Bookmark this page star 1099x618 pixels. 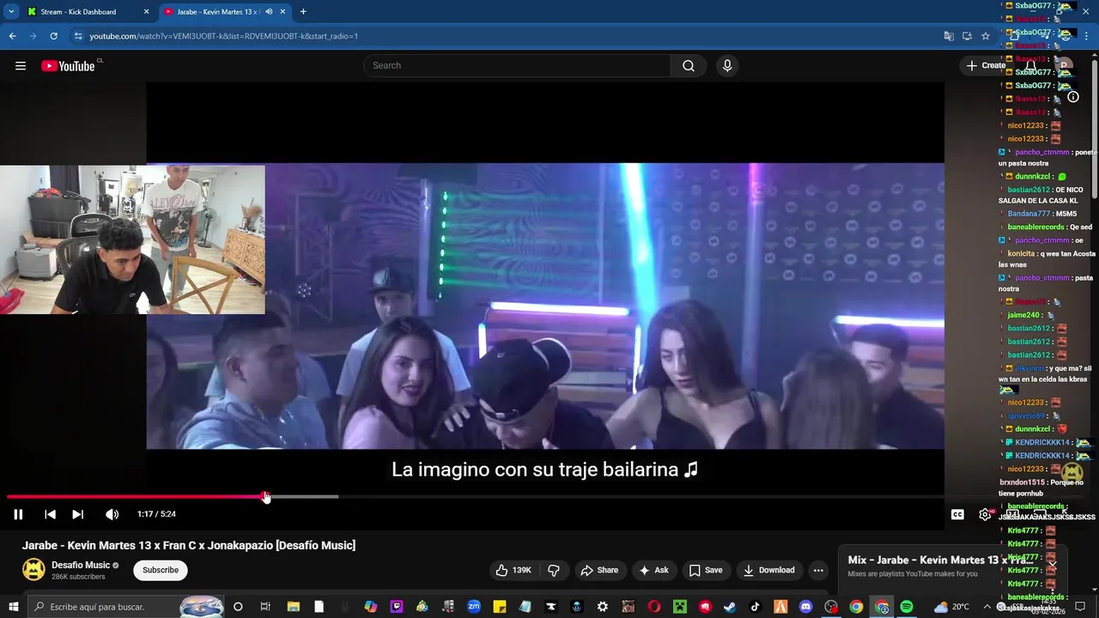[986, 36]
